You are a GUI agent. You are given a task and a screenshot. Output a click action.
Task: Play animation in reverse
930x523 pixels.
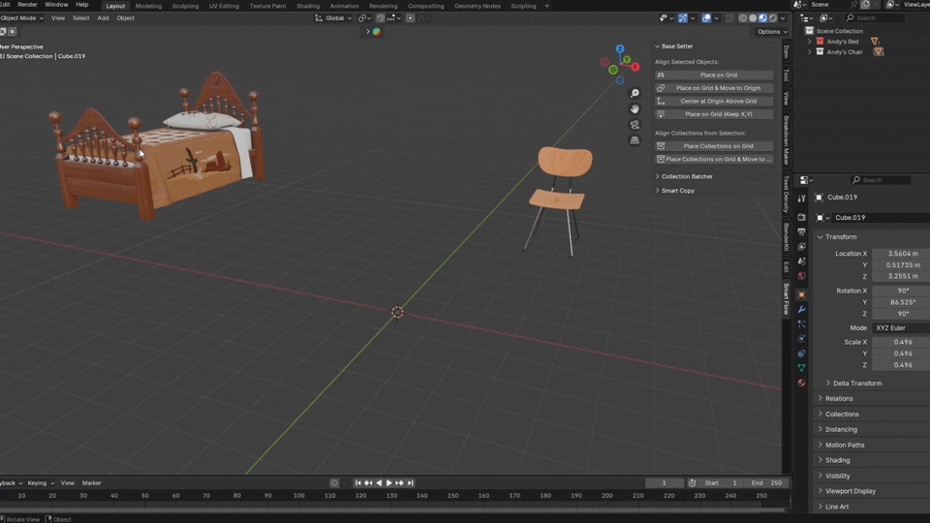[379, 483]
